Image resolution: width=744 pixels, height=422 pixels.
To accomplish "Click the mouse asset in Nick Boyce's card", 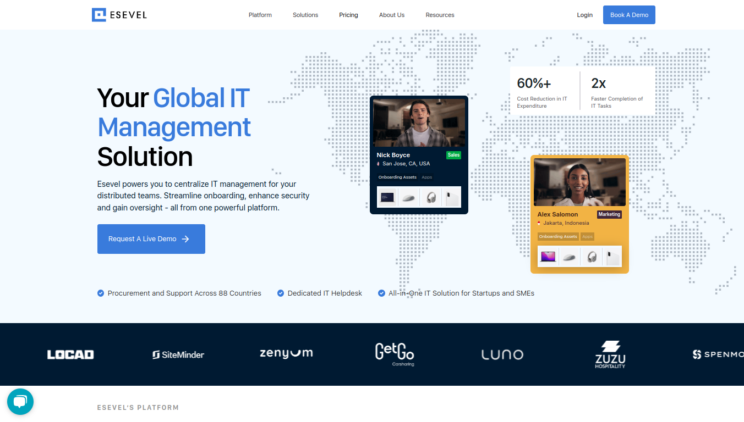I will point(408,197).
